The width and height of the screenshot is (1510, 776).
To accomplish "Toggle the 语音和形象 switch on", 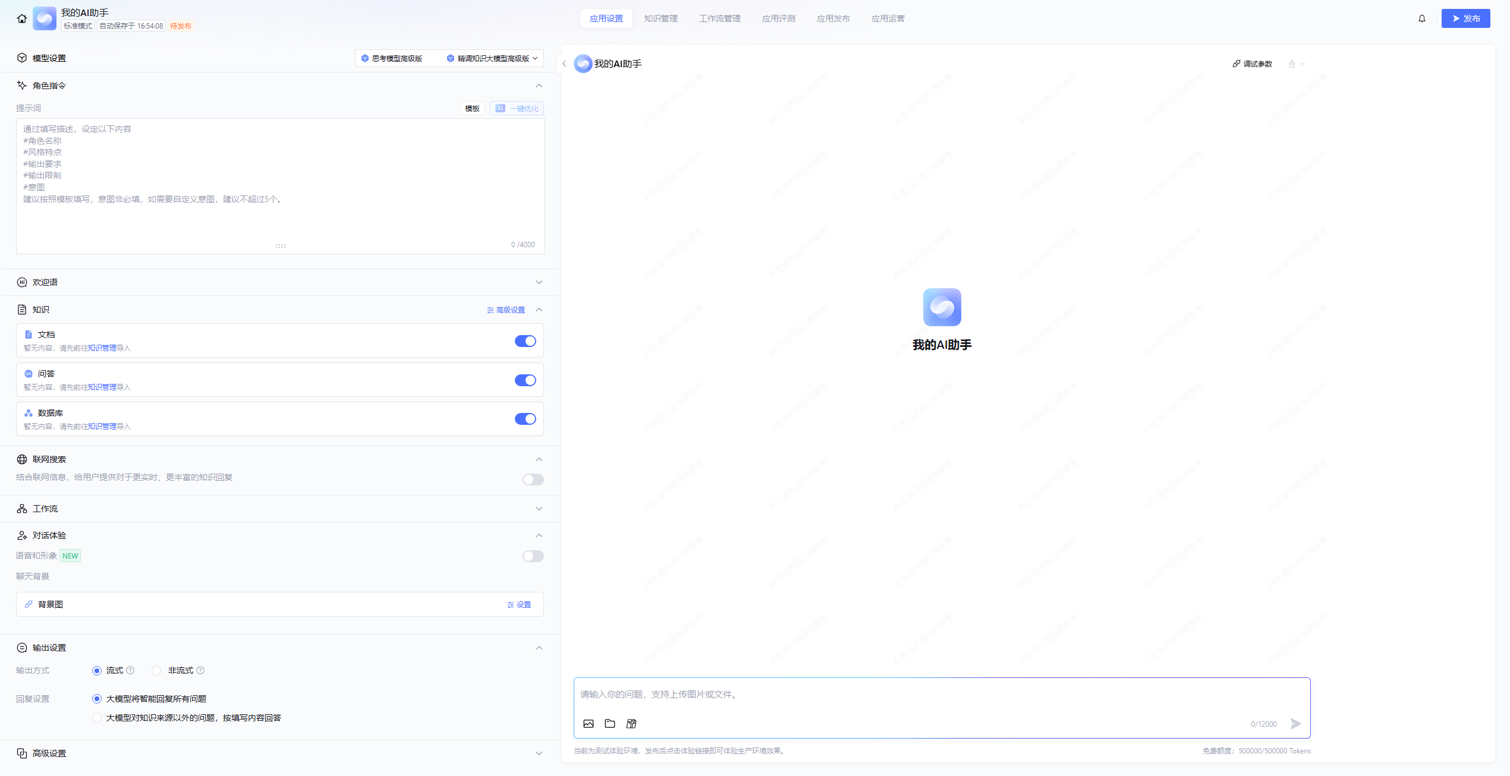I will tap(533, 556).
